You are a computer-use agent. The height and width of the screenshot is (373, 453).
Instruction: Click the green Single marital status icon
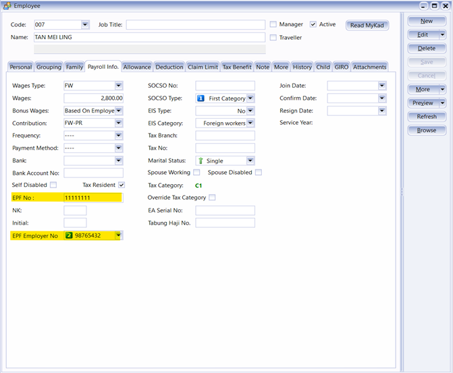pyautogui.click(x=201, y=161)
